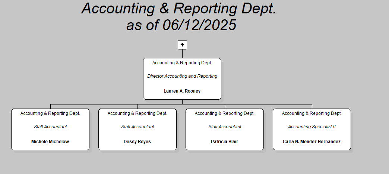Screen dimensions: 389x174
Task: Select Patricia Blair name
Action: click(225, 142)
